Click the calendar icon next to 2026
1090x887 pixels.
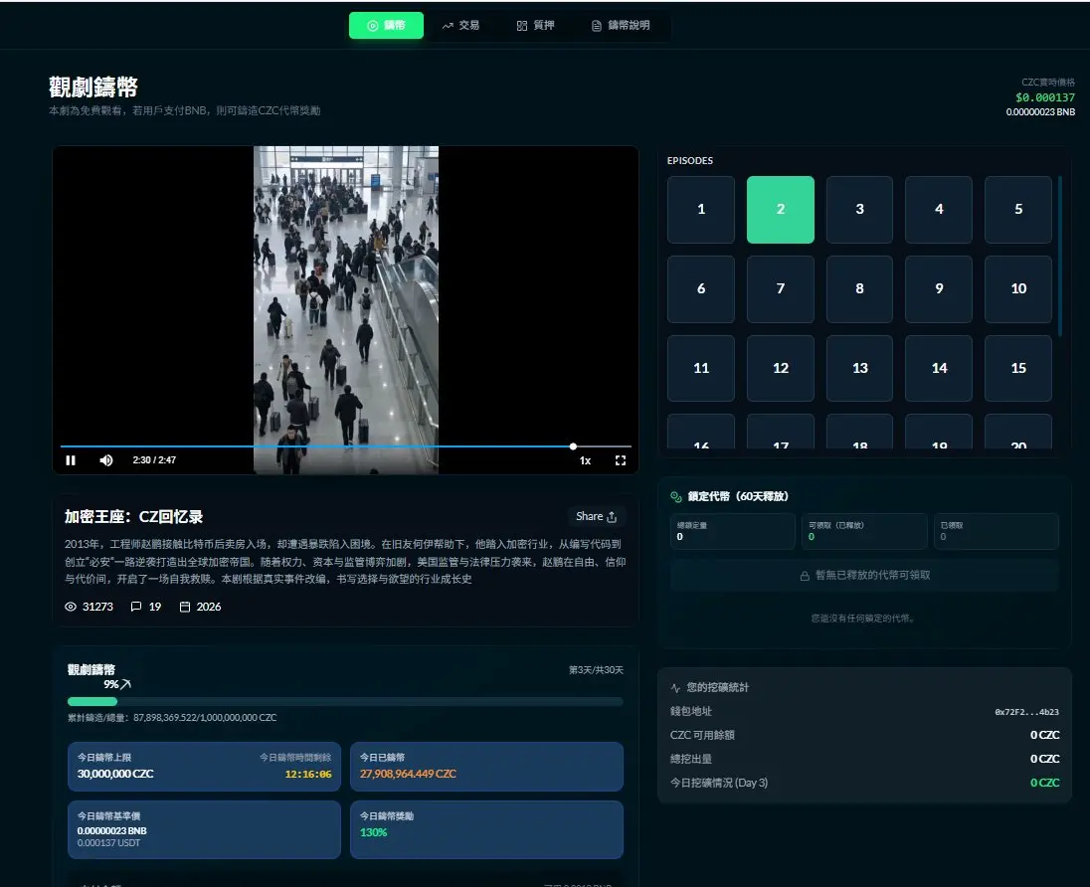click(x=185, y=607)
